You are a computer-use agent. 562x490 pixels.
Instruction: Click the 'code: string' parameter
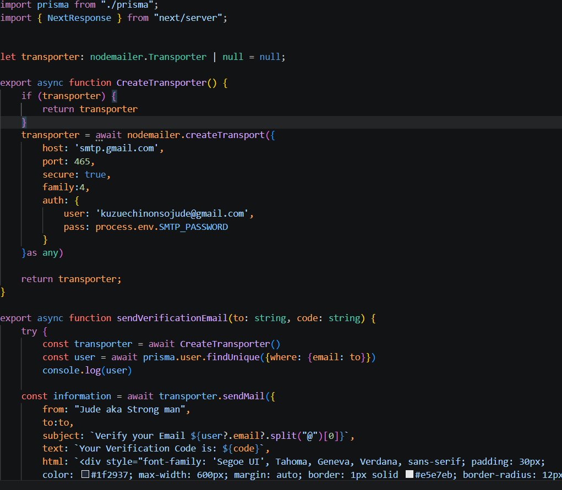(x=328, y=318)
